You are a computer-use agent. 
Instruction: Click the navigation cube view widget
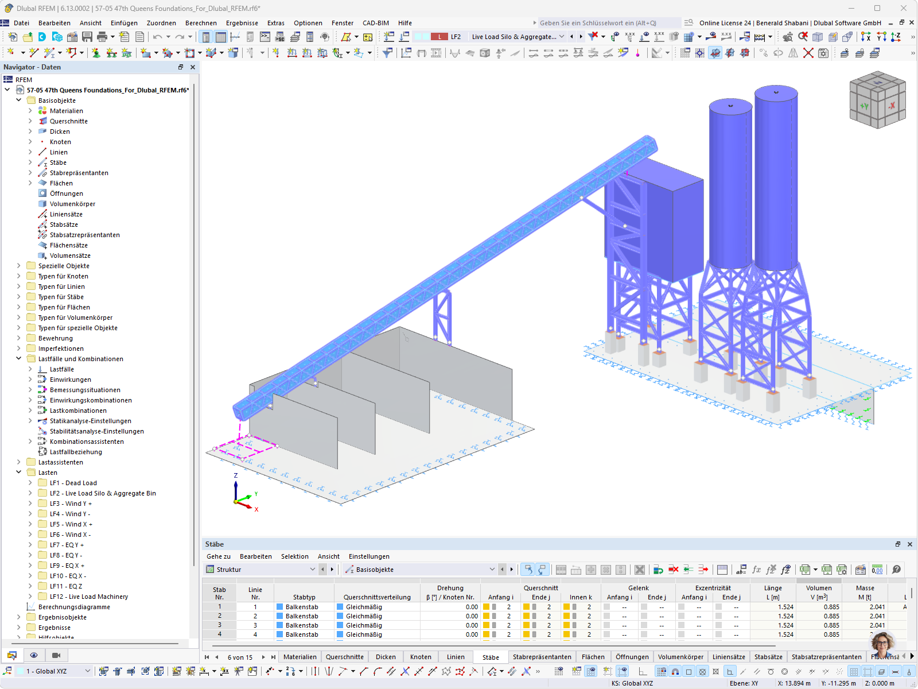(x=877, y=99)
